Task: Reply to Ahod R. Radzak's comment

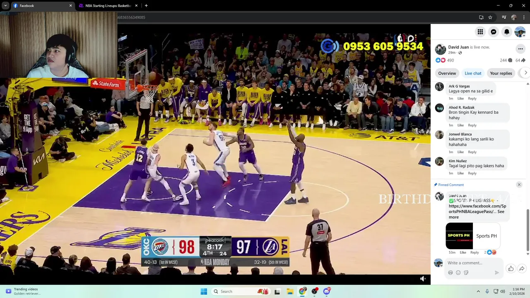Action: point(472,125)
